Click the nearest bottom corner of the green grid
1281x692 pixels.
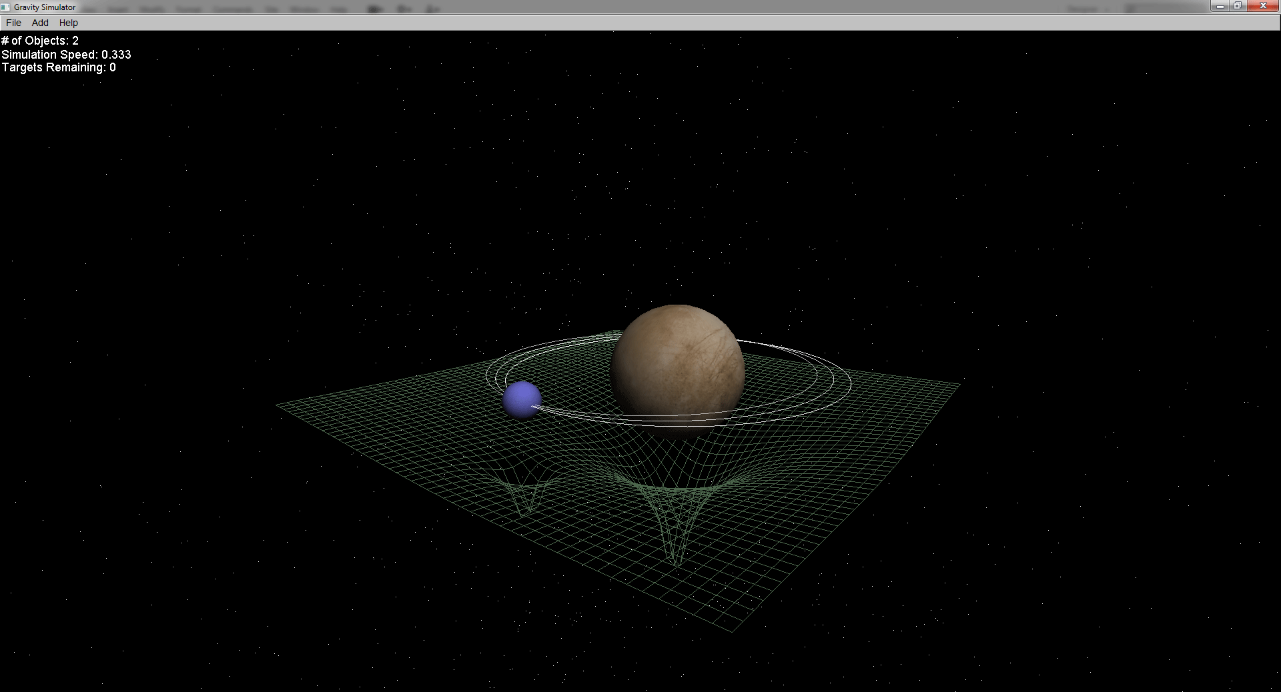coord(732,630)
